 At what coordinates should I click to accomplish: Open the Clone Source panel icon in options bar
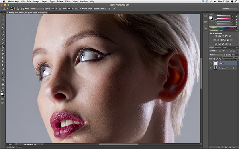pyautogui.click(x=22, y=9)
